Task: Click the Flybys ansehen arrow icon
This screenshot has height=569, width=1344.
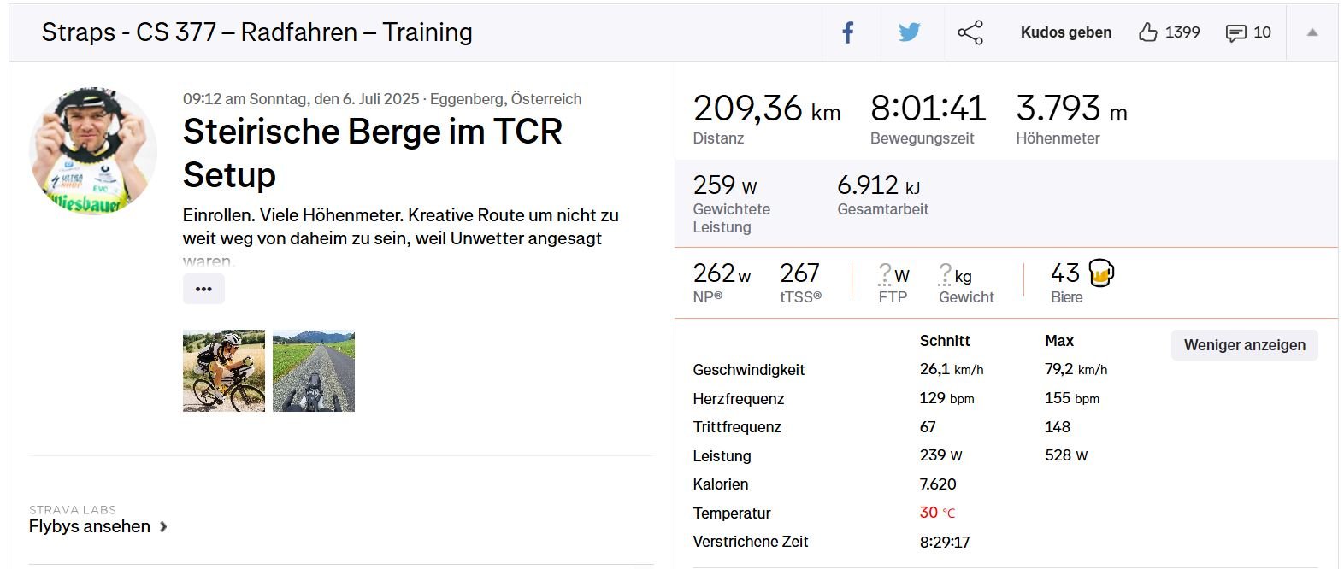Action: coord(163,526)
